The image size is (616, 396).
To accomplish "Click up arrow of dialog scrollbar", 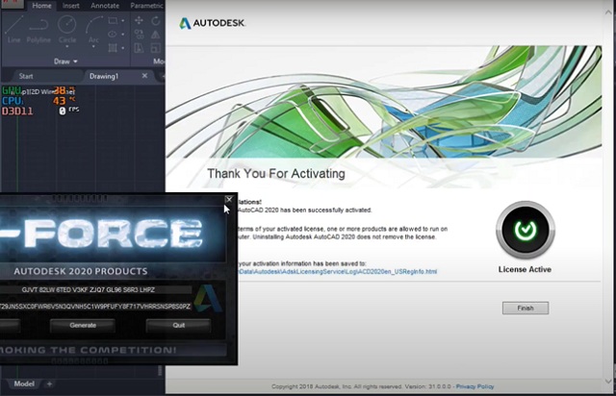I will point(608,12).
